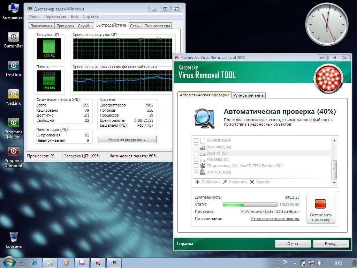Viewport: 357px width, 268px height.
Task: Open the Desktop shortcut icon
Action: (x=14, y=69)
